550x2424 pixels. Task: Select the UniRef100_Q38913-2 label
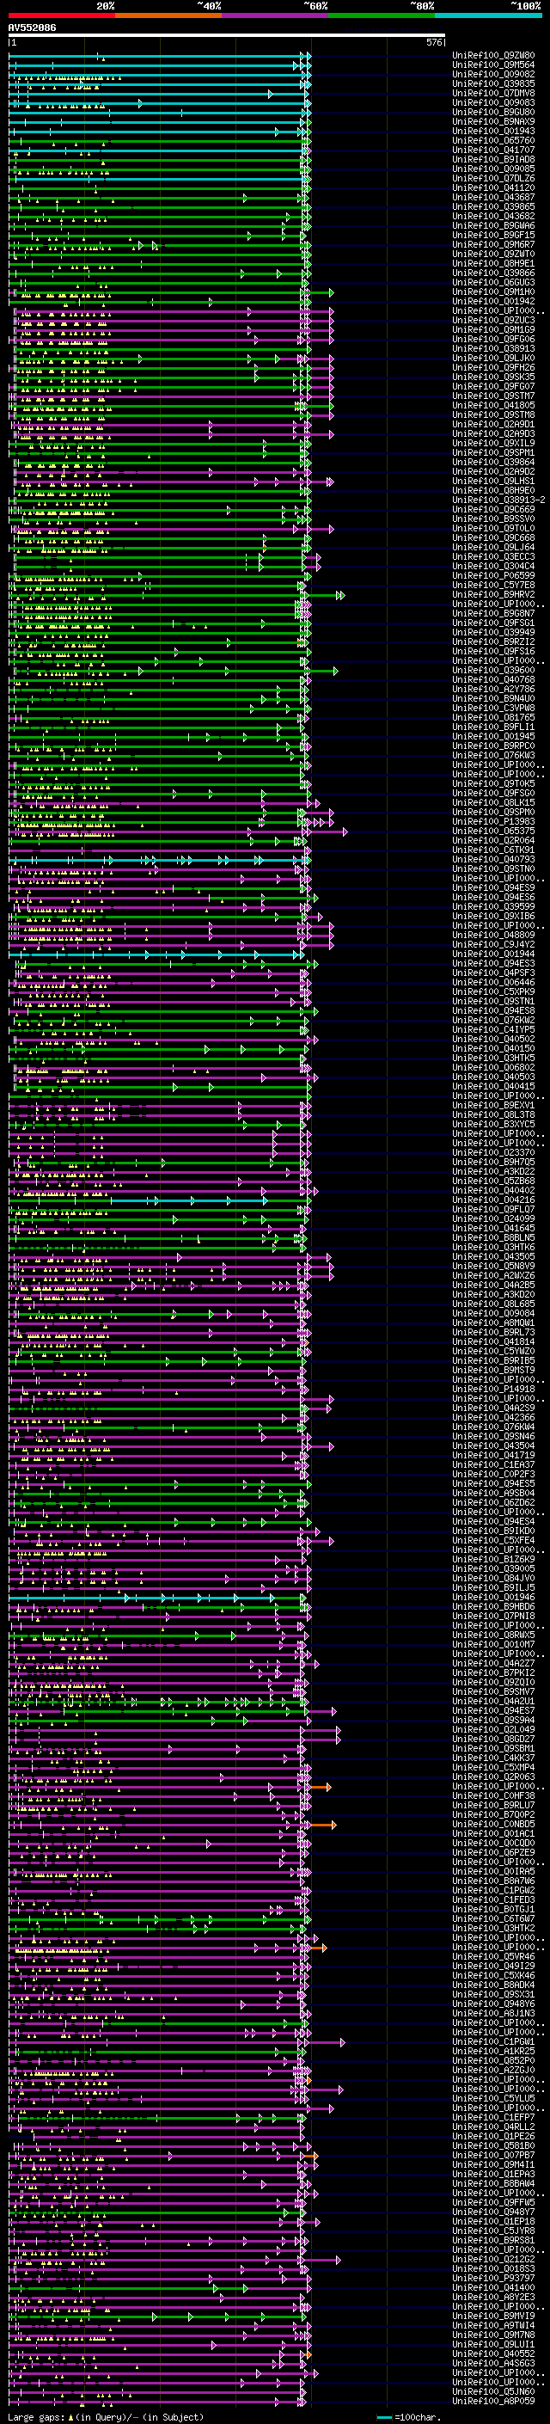click(498, 500)
